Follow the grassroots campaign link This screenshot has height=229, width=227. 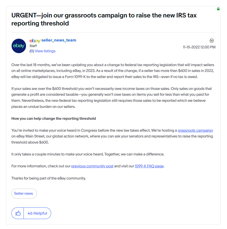[195, 130]
